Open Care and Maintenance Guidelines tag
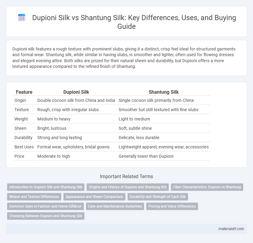Screen dimensions: 253x243 (x=115, y=206)
